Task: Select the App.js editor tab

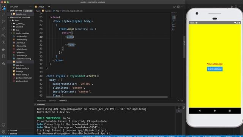Action: pos(41,7)
